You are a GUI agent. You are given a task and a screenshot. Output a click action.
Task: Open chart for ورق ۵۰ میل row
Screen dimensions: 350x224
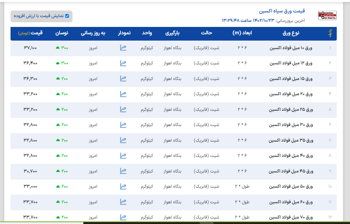point(123,187)
